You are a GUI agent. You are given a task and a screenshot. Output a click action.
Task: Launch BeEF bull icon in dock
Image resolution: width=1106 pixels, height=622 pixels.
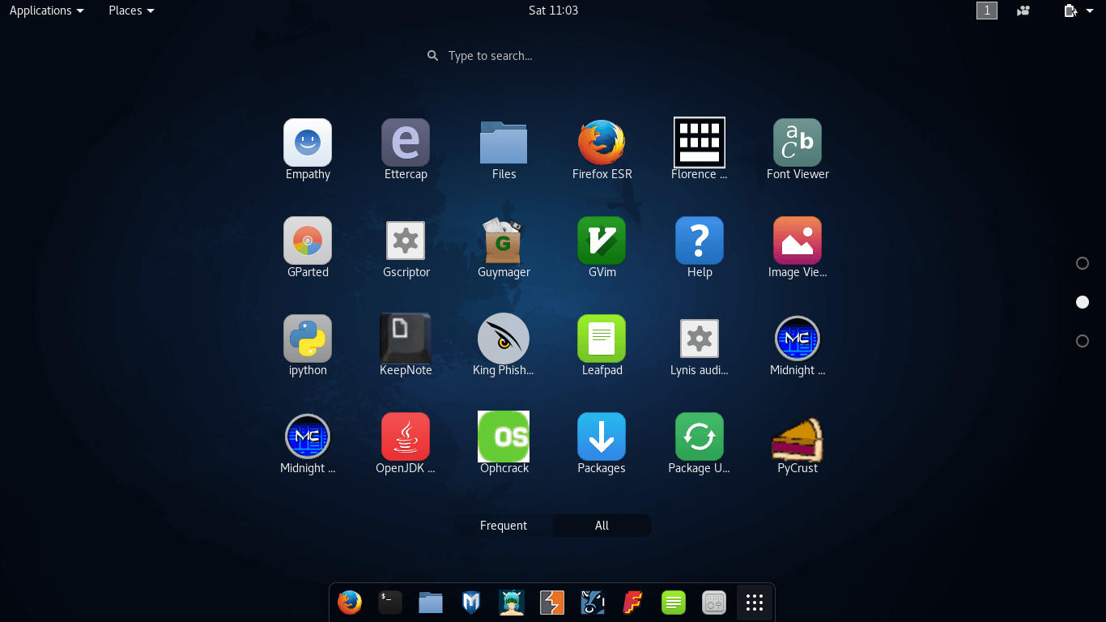click(593, 603)
